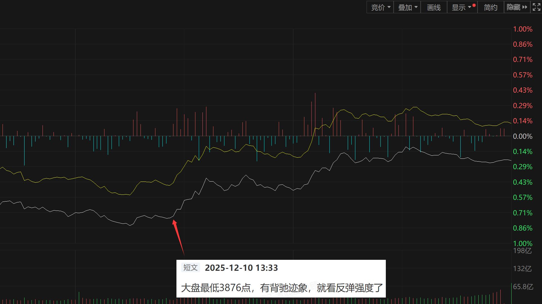This screenshot has height=304, width=542.
Task: Click the 0.00% baseline axis label
Action: click(x=523, y=136)
